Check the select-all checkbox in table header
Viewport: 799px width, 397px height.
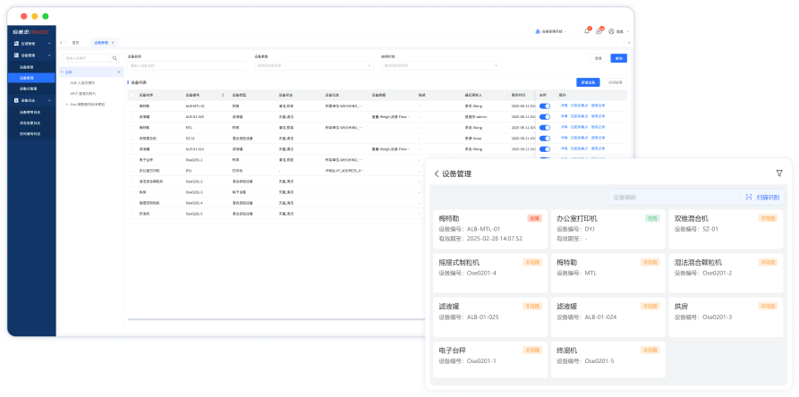132,94
